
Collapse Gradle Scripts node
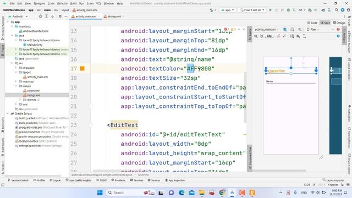coord(8,114)
